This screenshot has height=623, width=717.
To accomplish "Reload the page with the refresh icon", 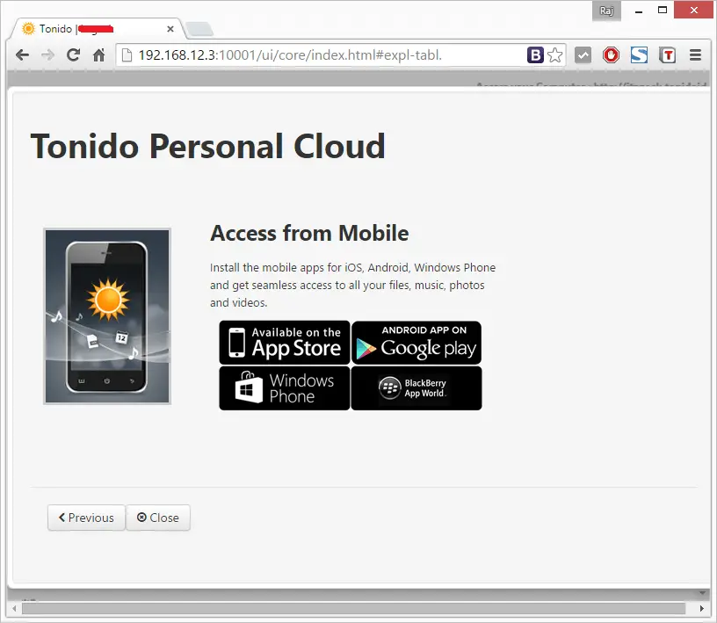I will tap(73, 54).
